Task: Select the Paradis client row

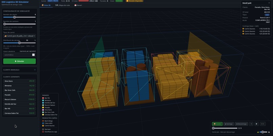Action: tap(19, 95)
